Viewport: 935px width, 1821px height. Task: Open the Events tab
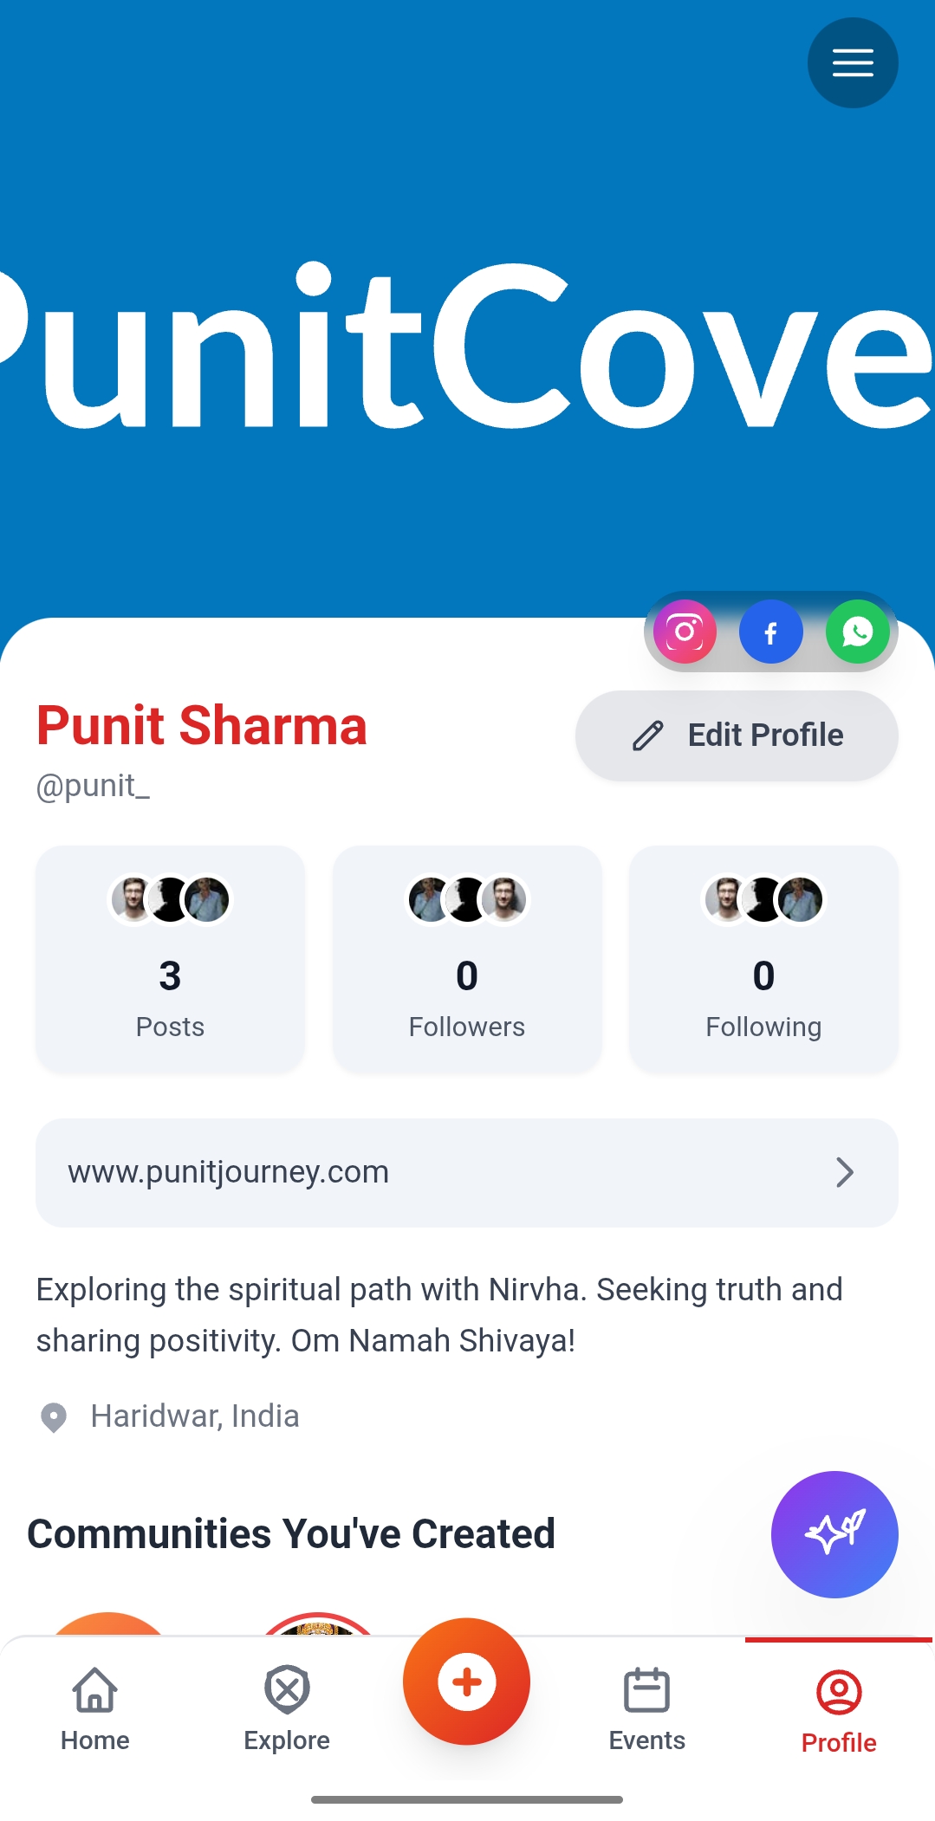click(646, 1708)
